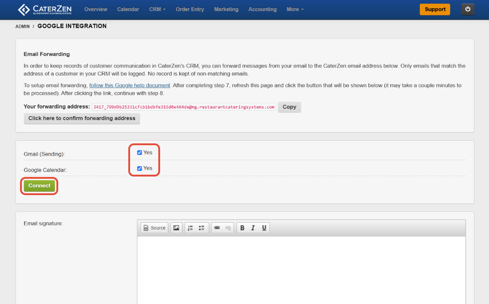
Task: Click the orange Support button
Action: tap(435, 10)
